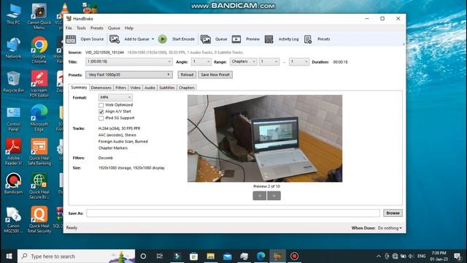467x263 pixels.
Task: Show hidden system tray icons
Action: pyautogui.click(x=378, y=256)
